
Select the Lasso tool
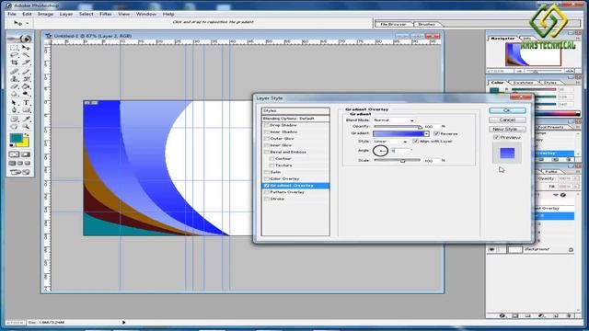[15, 55]
